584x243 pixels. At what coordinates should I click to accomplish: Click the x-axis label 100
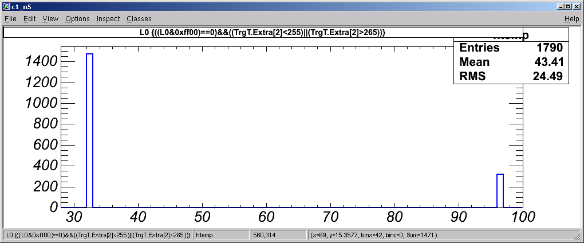[x=522, y=216]
